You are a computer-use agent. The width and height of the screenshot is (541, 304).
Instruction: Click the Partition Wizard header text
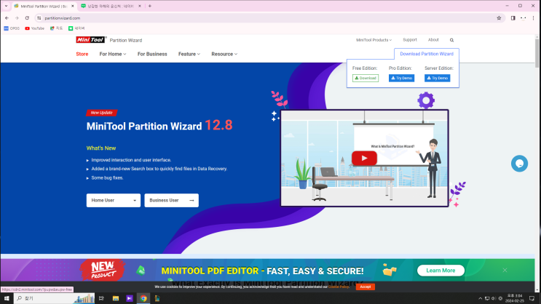pyautogui.click(x=126, y=40)
